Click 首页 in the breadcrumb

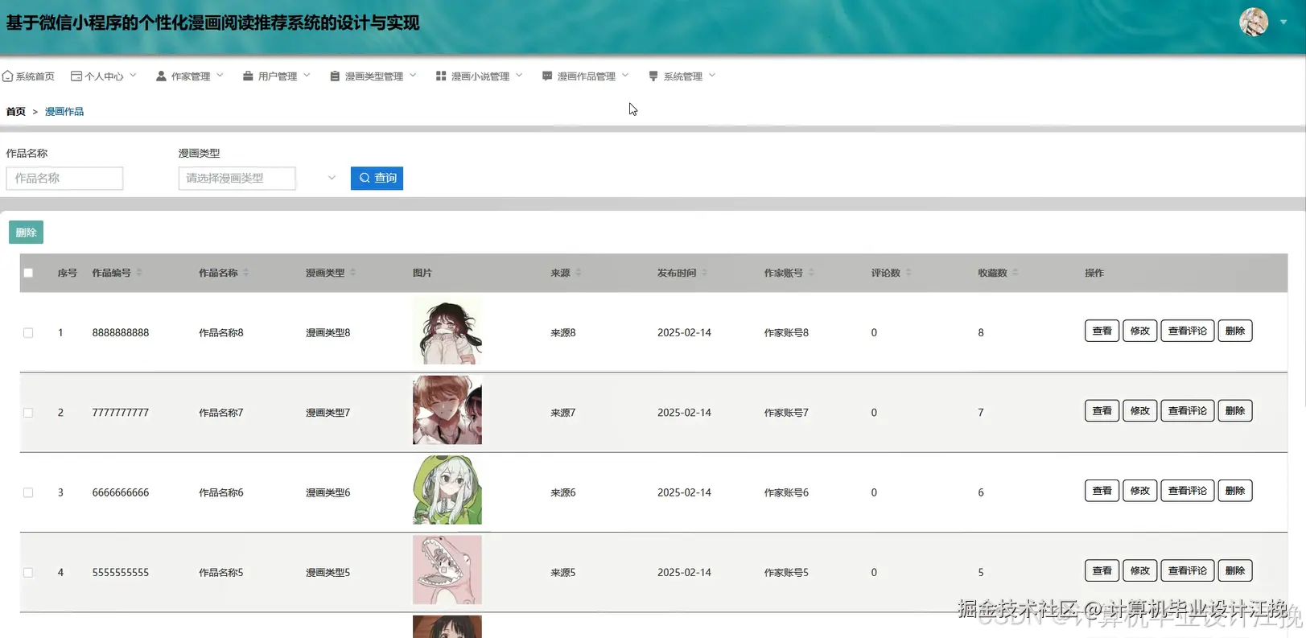15,112
